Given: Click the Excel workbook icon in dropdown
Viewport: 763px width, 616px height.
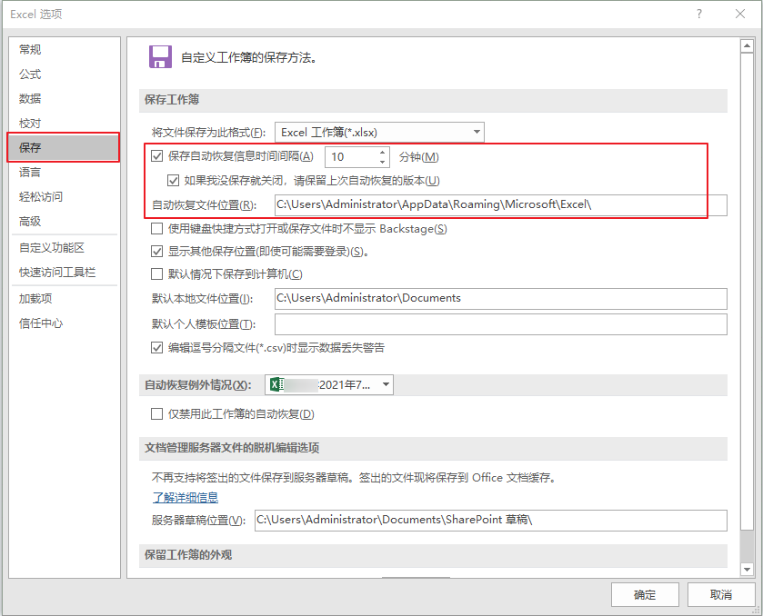Looking at the screenshot, I should pyautogui.click(x=276, y=384).
